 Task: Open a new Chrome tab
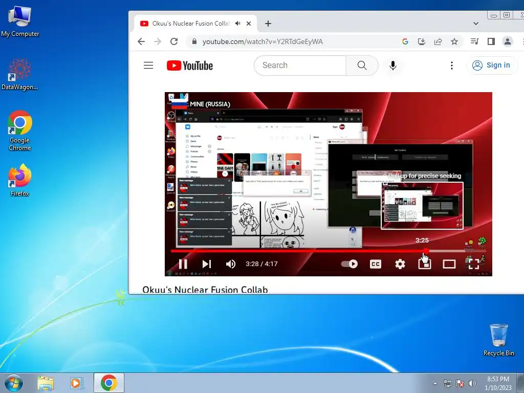(268, 24)
